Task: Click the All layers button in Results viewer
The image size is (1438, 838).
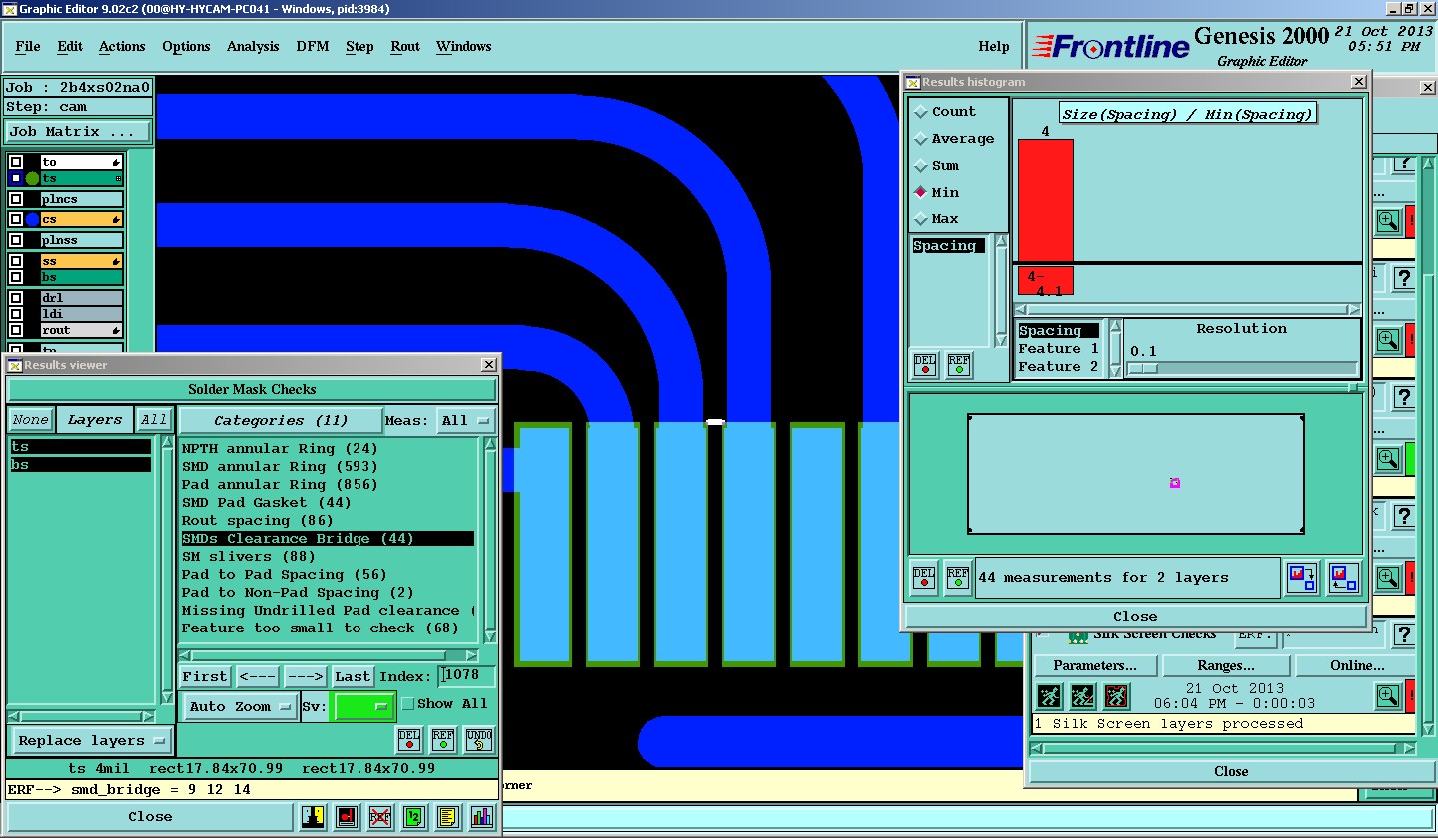Action: pos(154,420)
